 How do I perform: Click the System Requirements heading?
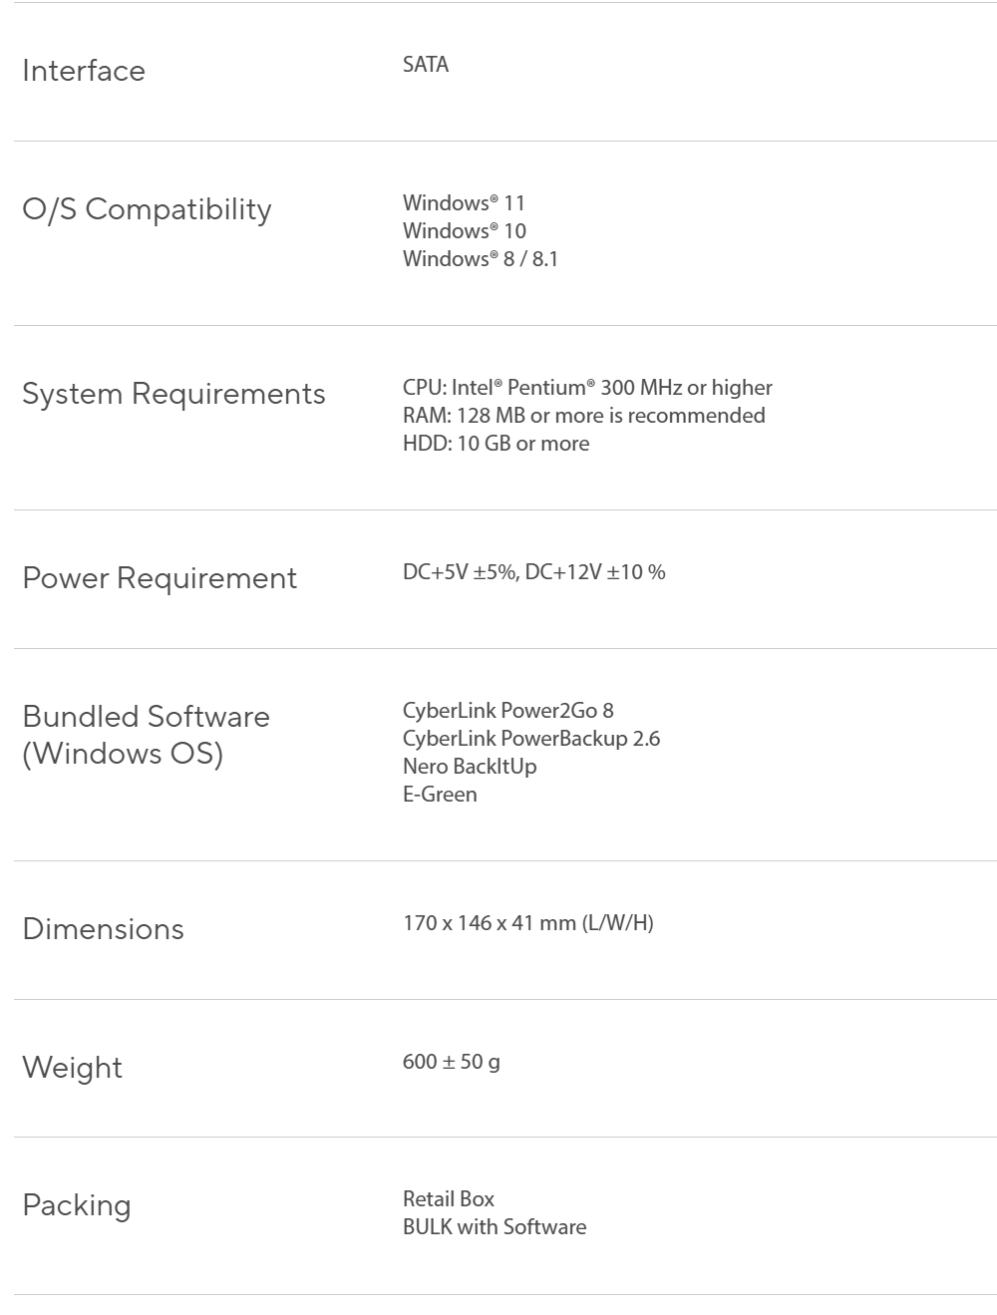point(173,394)
